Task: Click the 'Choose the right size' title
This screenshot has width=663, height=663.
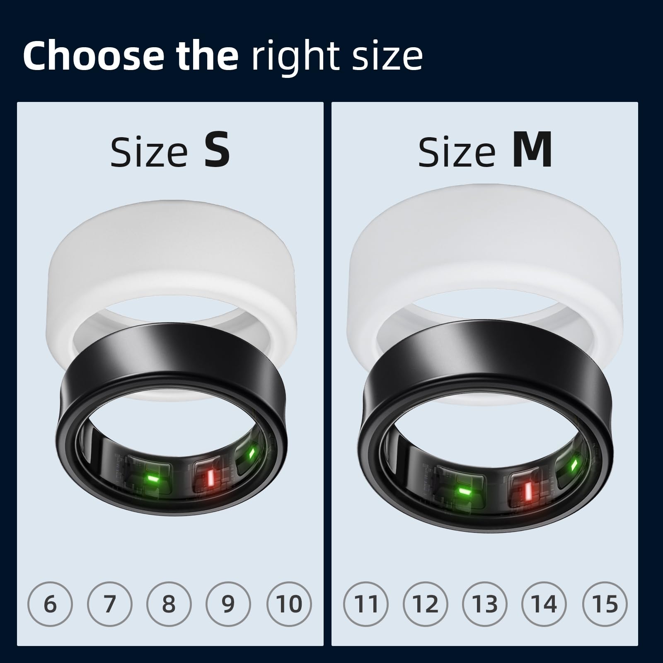Action: (x=223, y=56)
